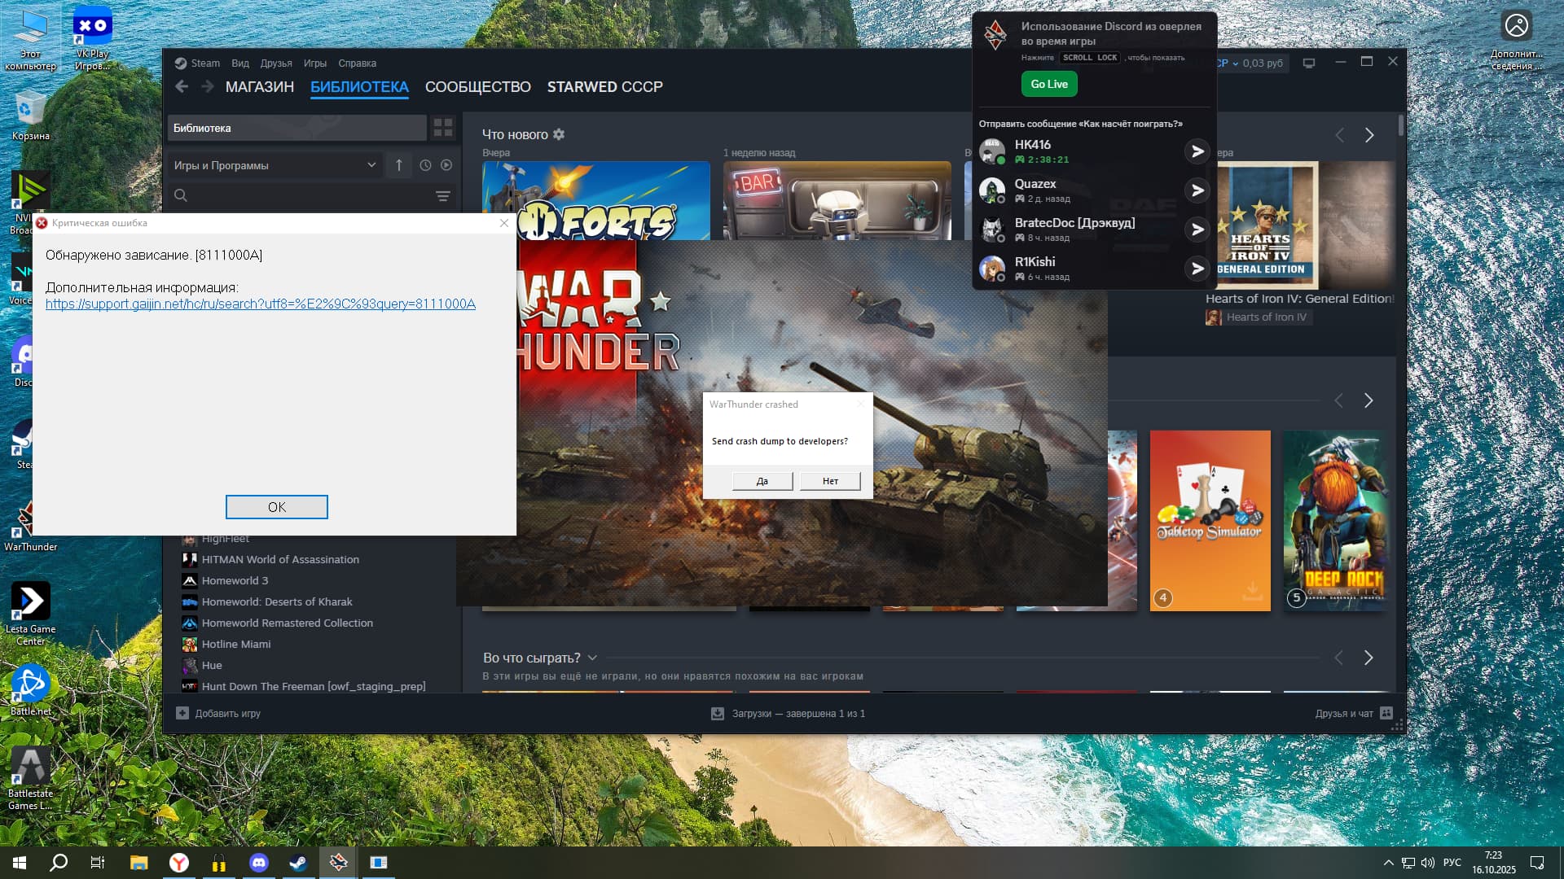Viewport: 1564px width, 879px height.
Task: Toggle the library sort direction arrow
Action: click(x=399, y=165)
